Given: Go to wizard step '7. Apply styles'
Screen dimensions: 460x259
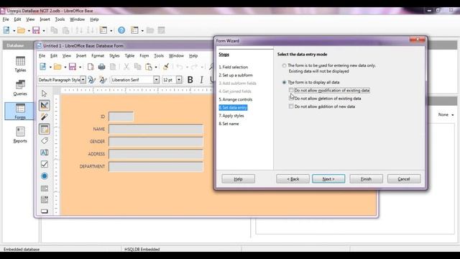Looking at the screenshot, I should (x=231, y=116).
